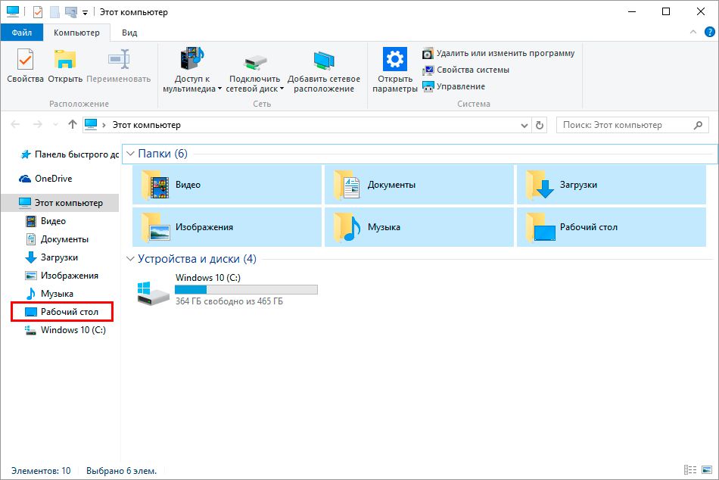Open the Файл menu tab
The height and width of the screenshot is (480, 719).
pos(21,33)
